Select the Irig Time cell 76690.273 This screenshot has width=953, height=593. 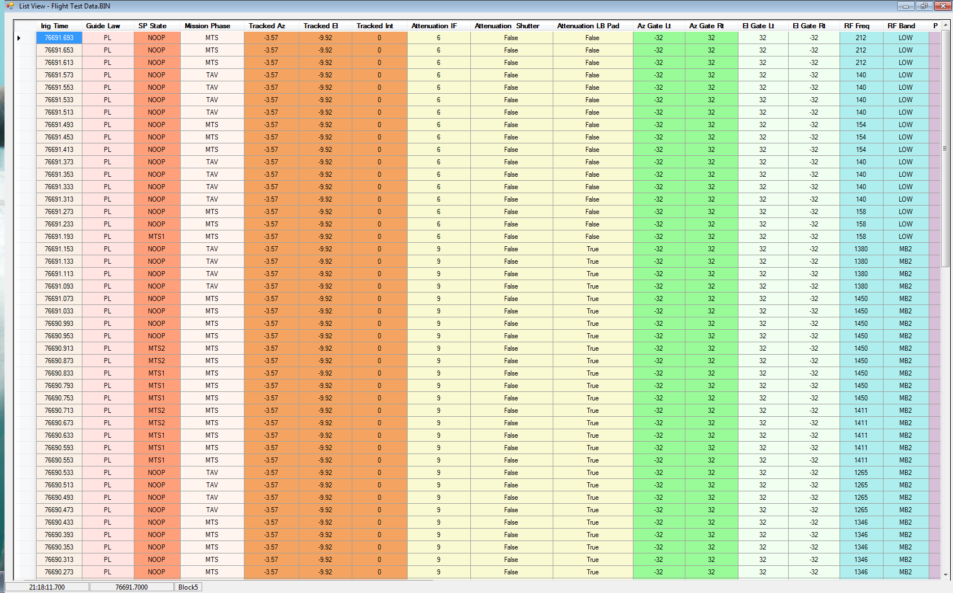click(59, 572)
